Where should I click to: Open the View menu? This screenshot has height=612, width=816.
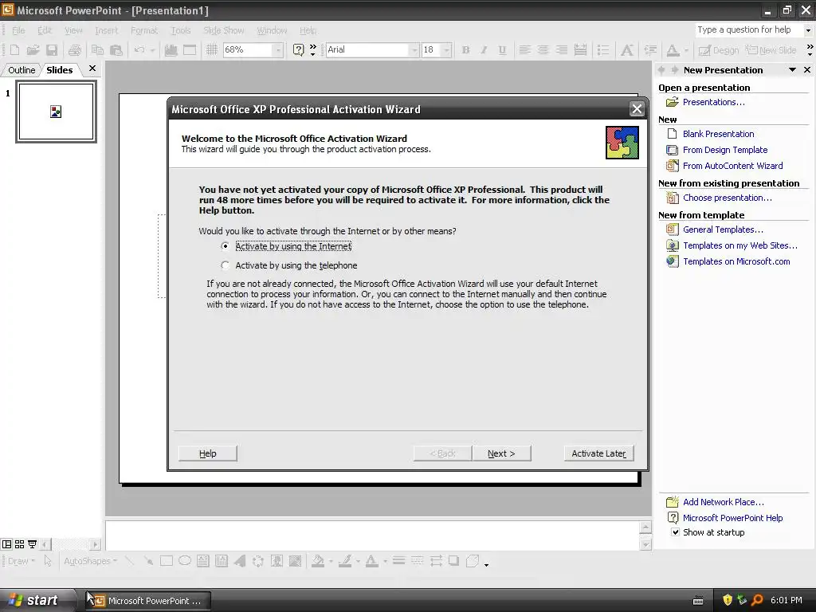[73, 30]
